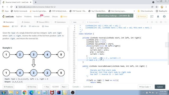Open MySQL Commands bookmark

[x=19, y=11]
